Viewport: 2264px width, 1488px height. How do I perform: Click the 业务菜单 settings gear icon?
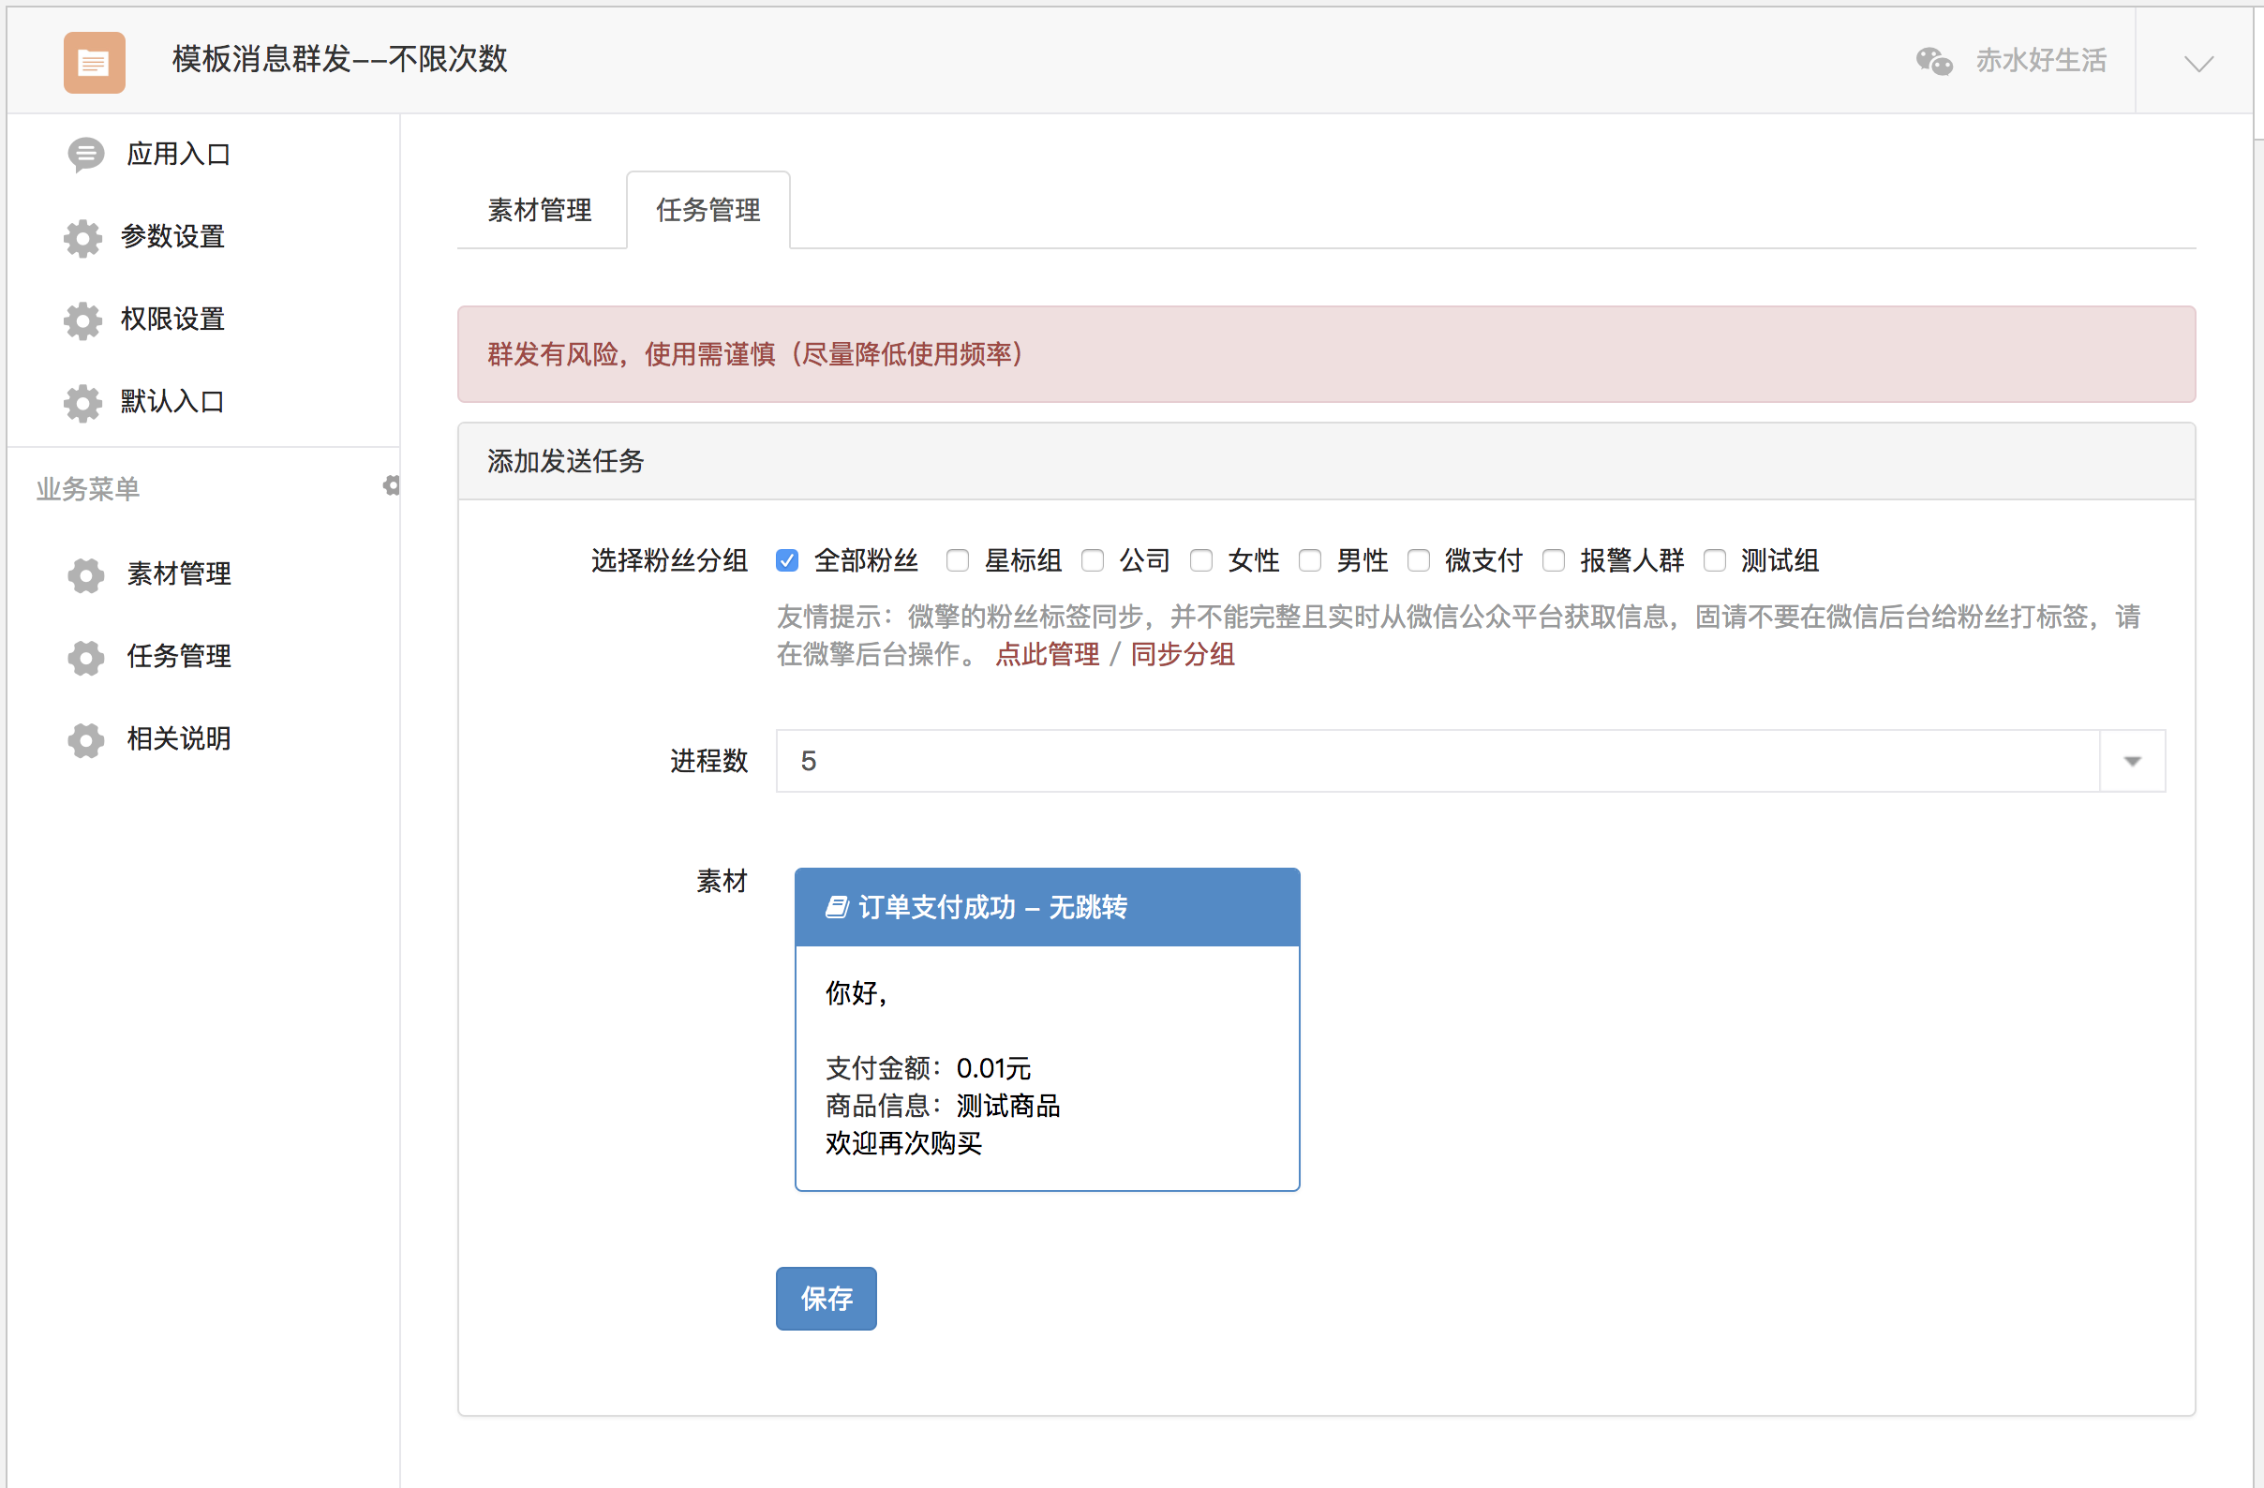pyautogui.click(x=391, y=486)
